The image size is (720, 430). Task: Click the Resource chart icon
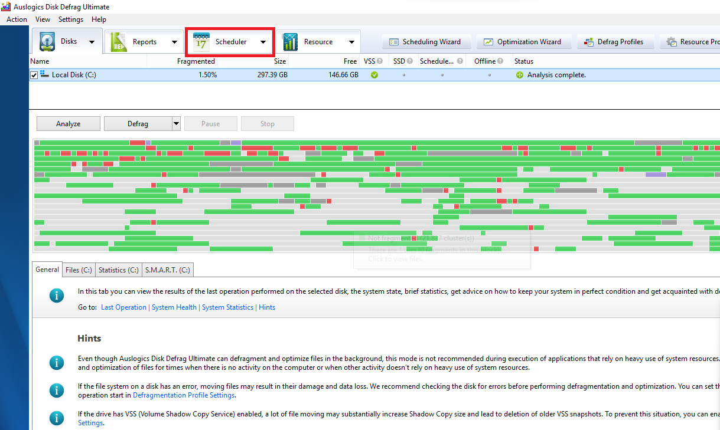pos(290,42)
